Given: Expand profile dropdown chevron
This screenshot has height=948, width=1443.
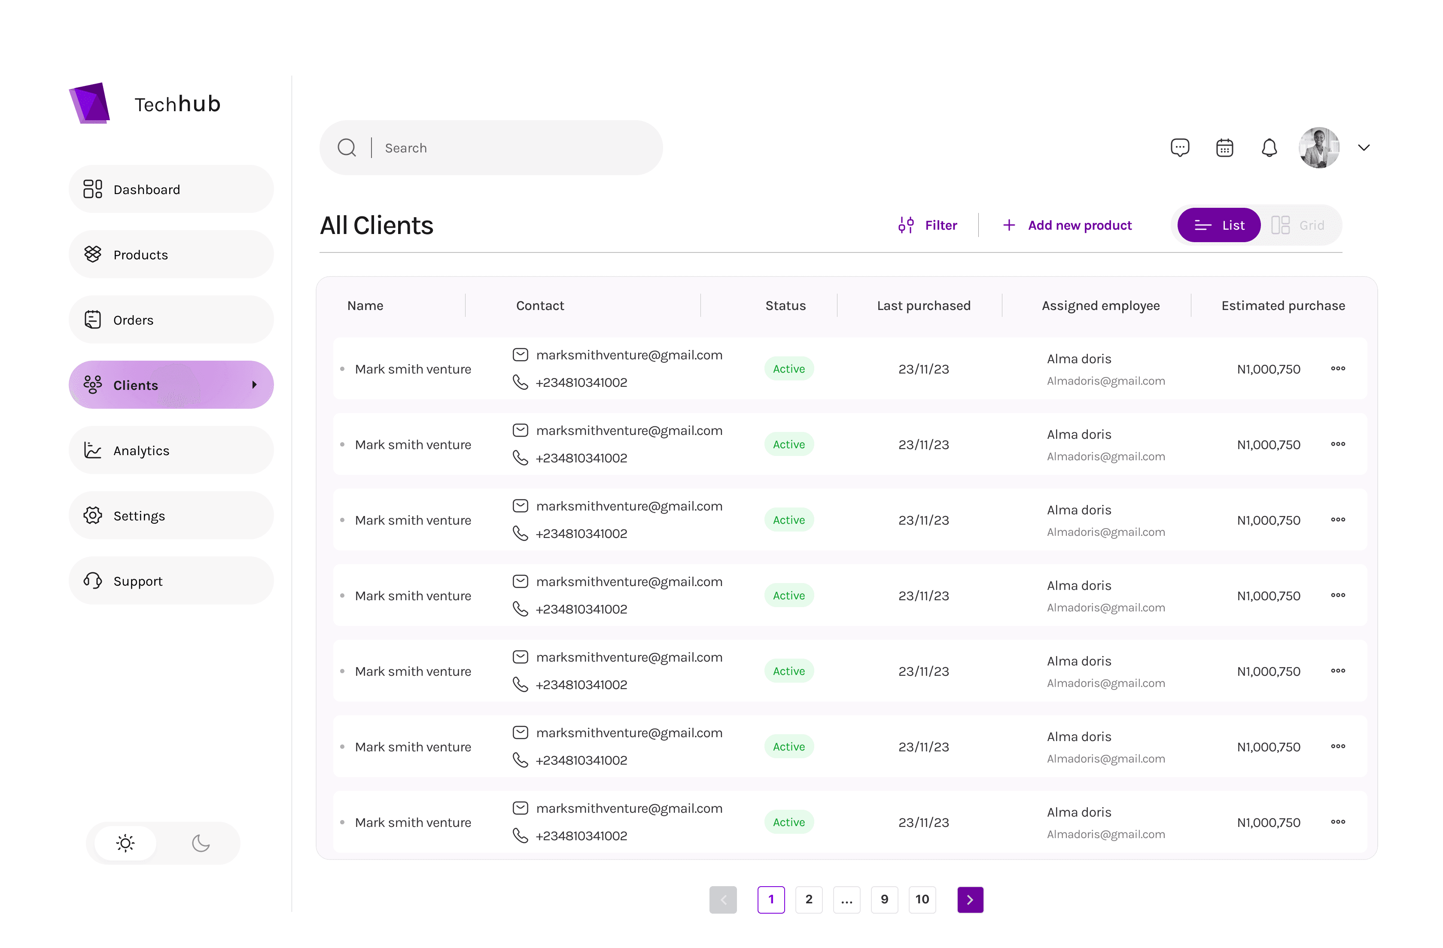Looking at the screenshot, I should (1364, 147).
